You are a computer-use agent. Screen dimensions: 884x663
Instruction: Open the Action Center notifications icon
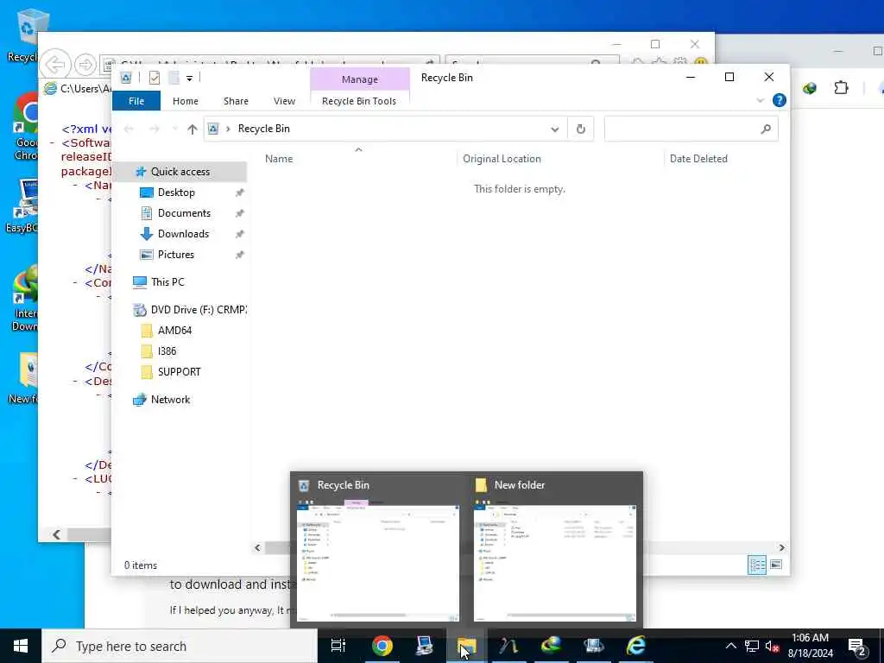[x=856, y=646]
